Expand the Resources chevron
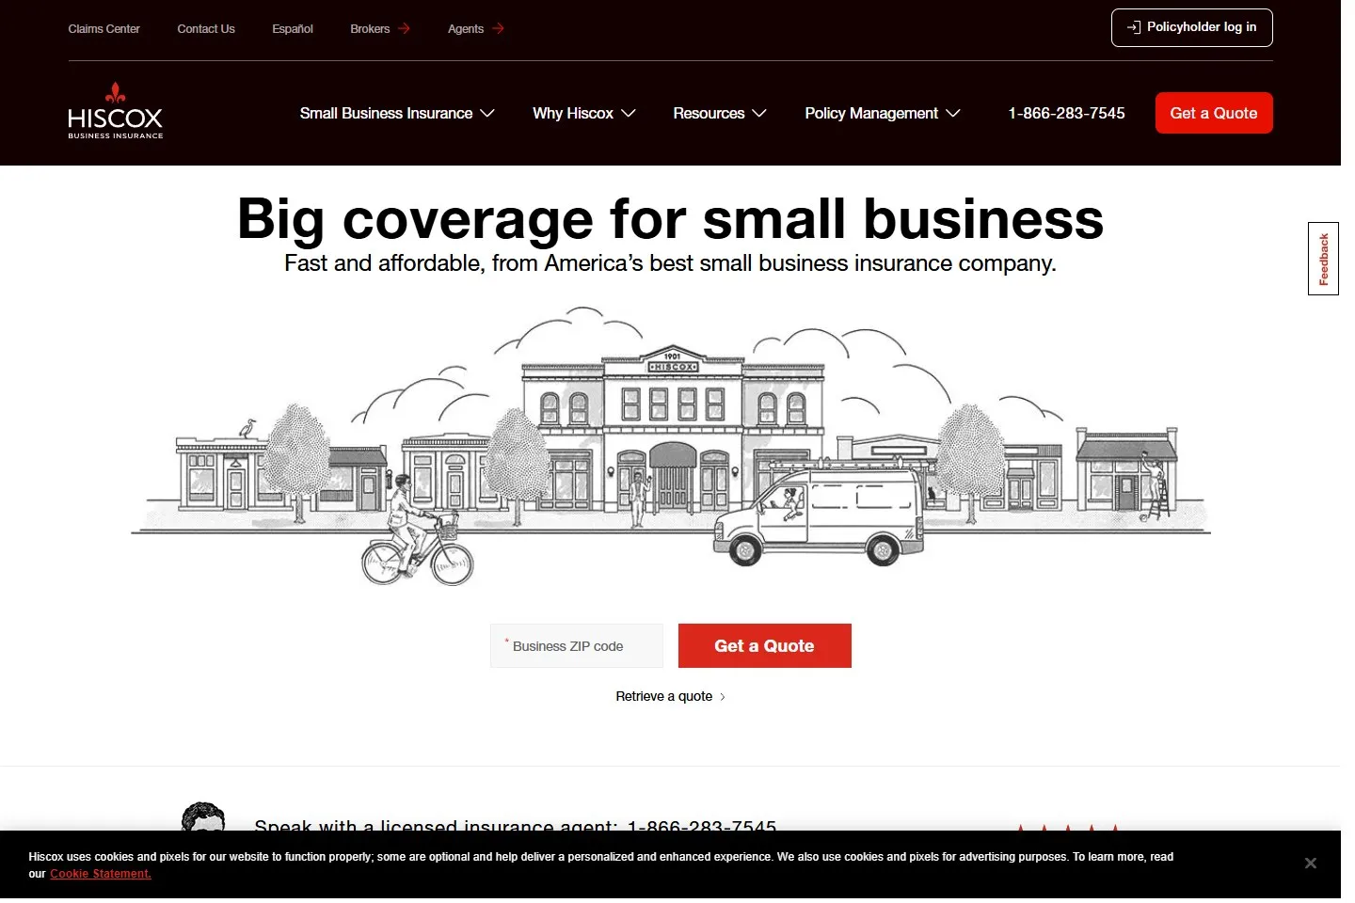Viewport: 1355px width, 903px height. point(759,113)
